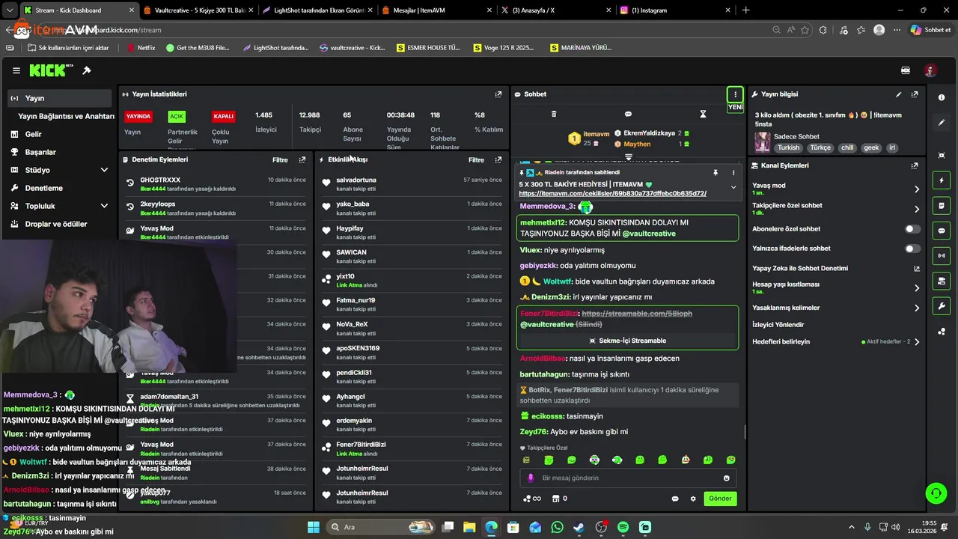Open the itemavm.com çekiliş link
Screen dimensions: 958x539
(x=612, y=193)
